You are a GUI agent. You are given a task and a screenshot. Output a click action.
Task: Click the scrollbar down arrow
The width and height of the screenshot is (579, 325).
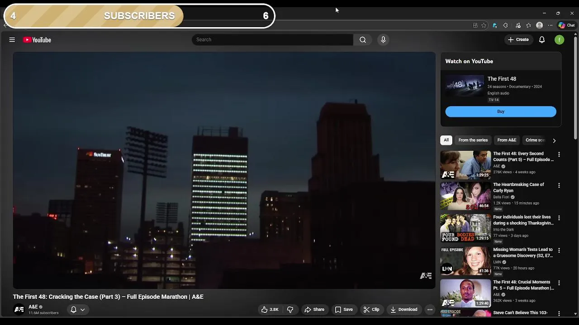pos(575,314)
